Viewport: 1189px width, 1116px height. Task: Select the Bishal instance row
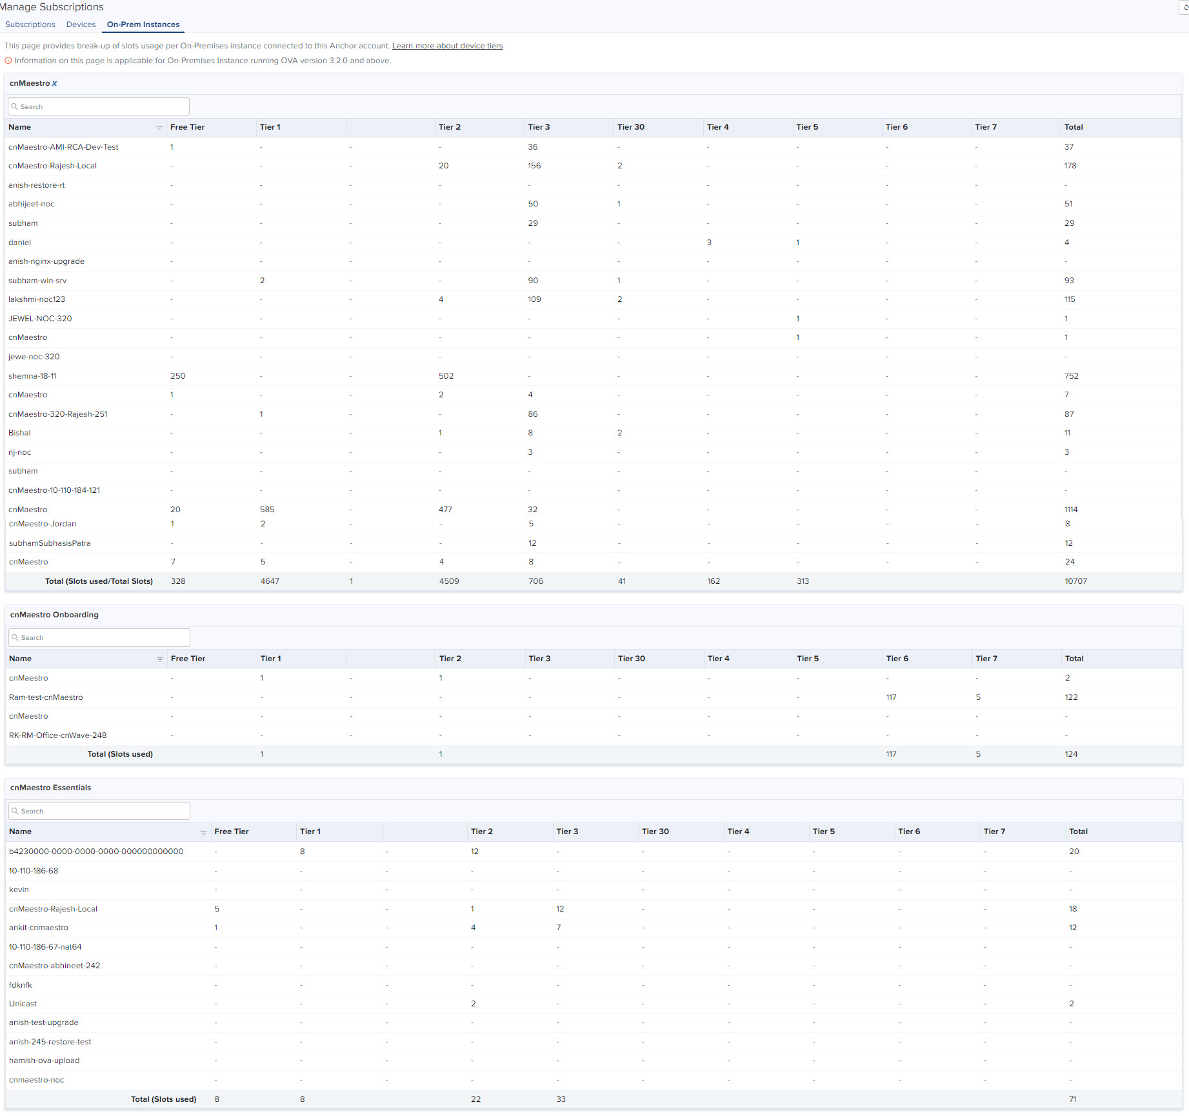(594, 433)
